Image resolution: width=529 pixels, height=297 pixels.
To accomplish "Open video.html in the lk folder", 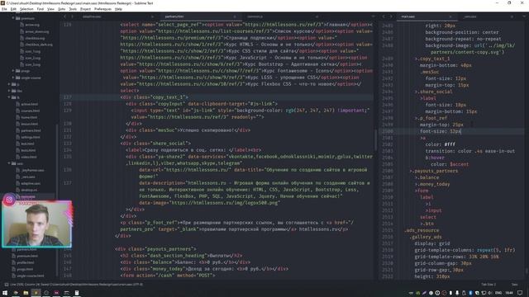I will pos(29,157).
